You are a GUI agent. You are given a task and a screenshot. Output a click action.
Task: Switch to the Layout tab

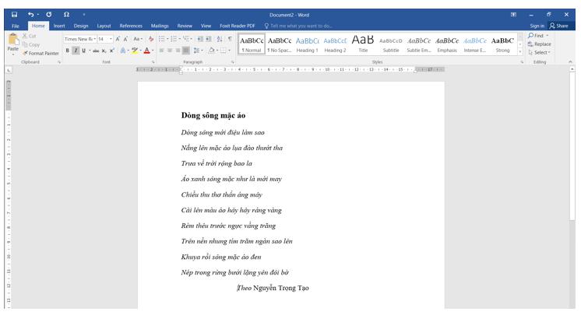coord(104,26)
